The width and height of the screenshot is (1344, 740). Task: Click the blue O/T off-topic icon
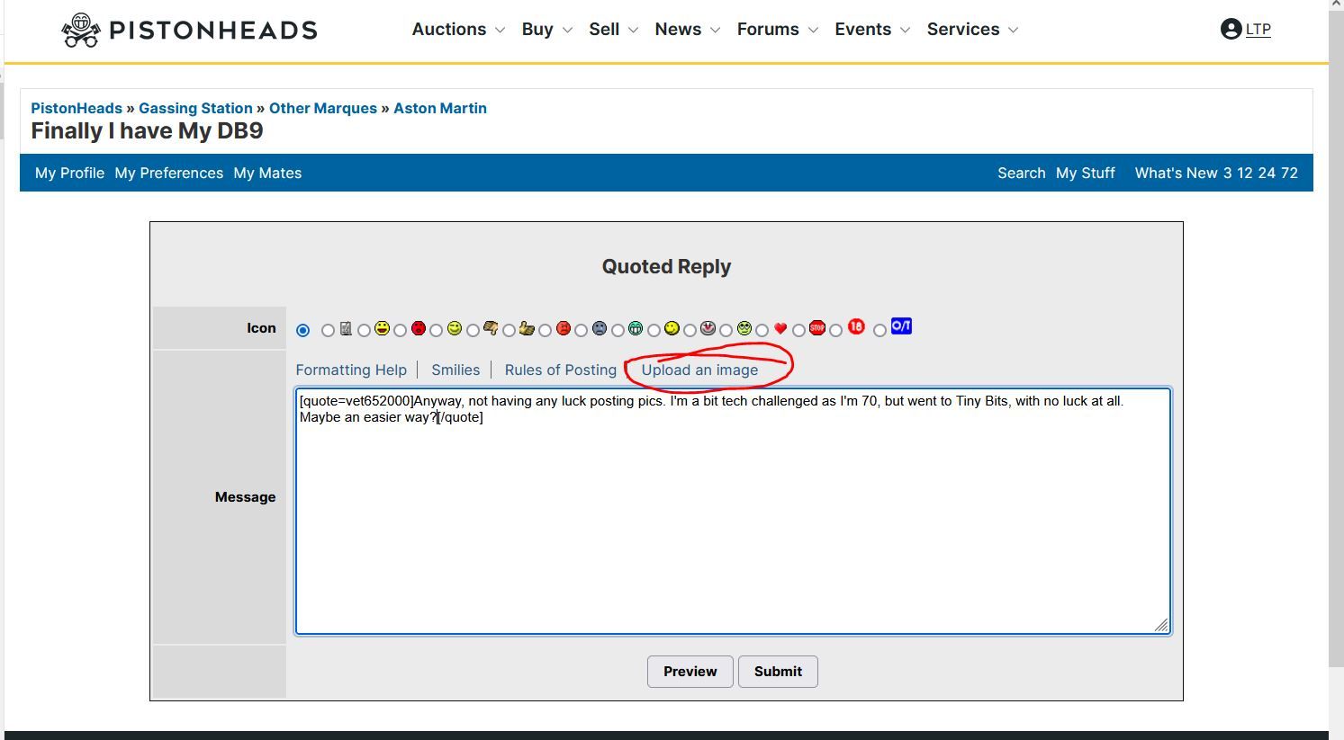coord(901,326)
